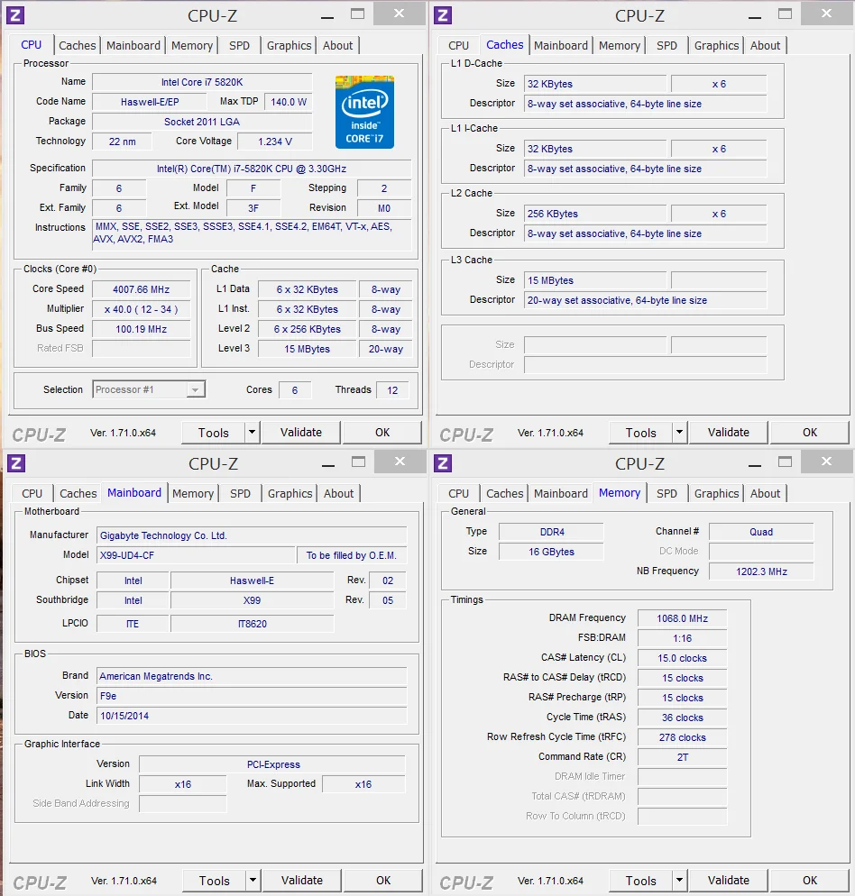Click the Command Rate value 2T
The width and height of the screenshot is (855, 896).
(682, 758)
